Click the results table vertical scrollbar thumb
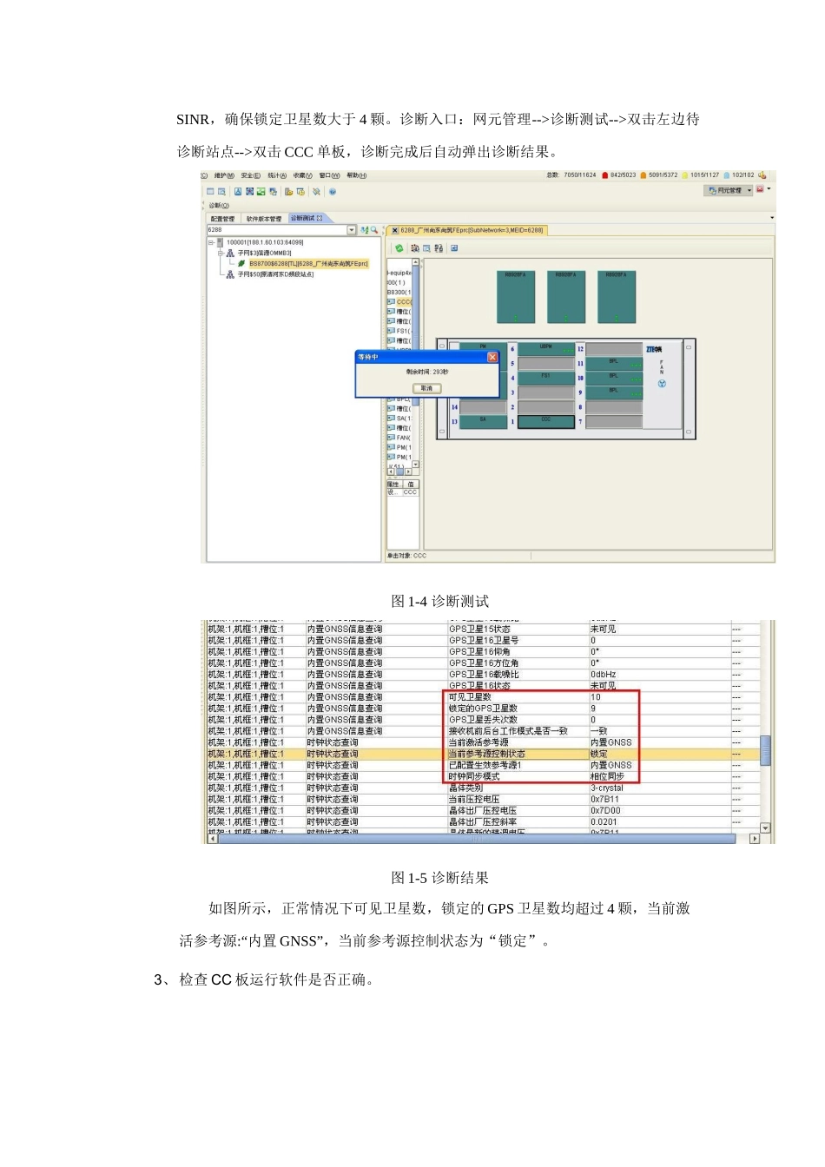 765,751
